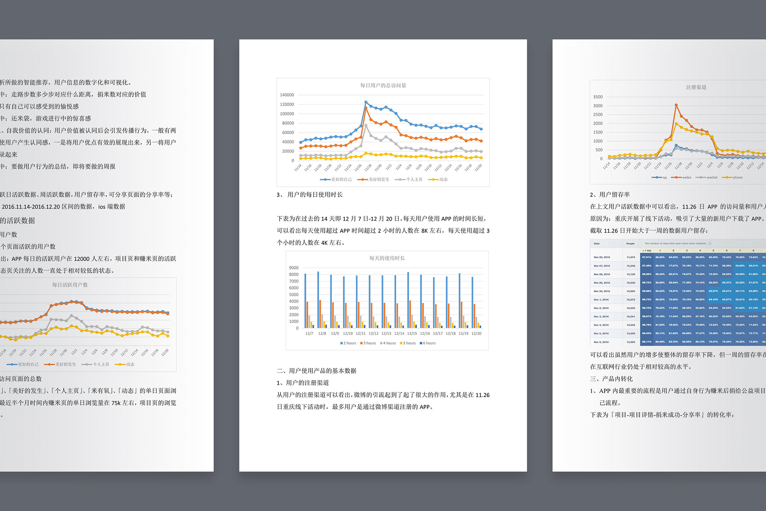Click the People column header in the retention table

[x=630, y=244]
